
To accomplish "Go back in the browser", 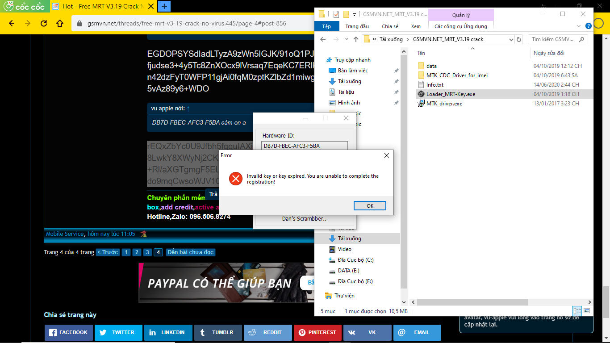I will 12,23.
